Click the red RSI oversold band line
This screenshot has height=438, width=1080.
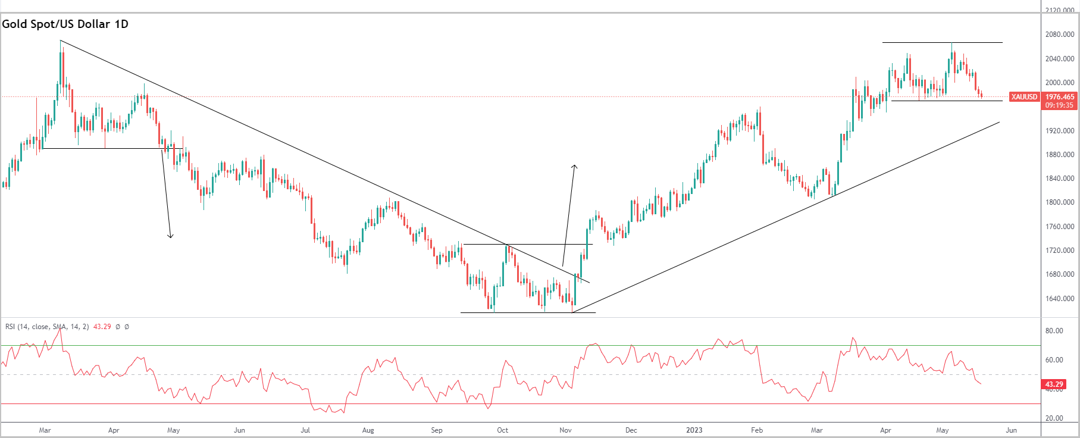tap(521, 403)
